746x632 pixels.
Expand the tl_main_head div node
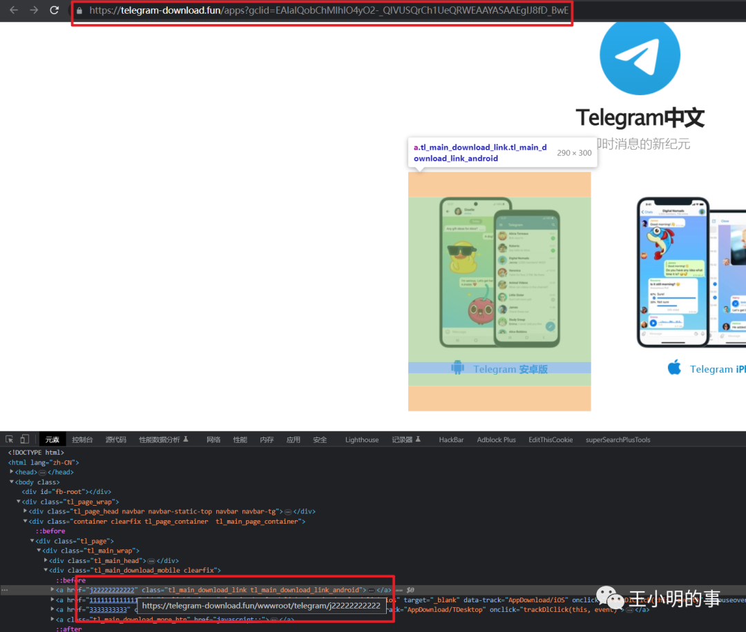tap(46, 560)
